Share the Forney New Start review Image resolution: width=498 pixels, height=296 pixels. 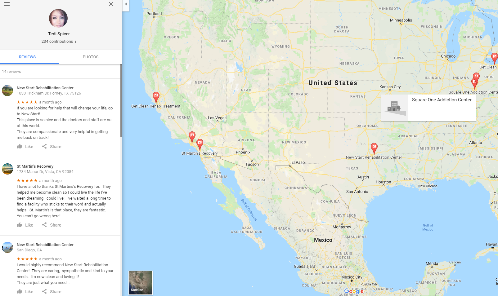(x=52, y=147)
